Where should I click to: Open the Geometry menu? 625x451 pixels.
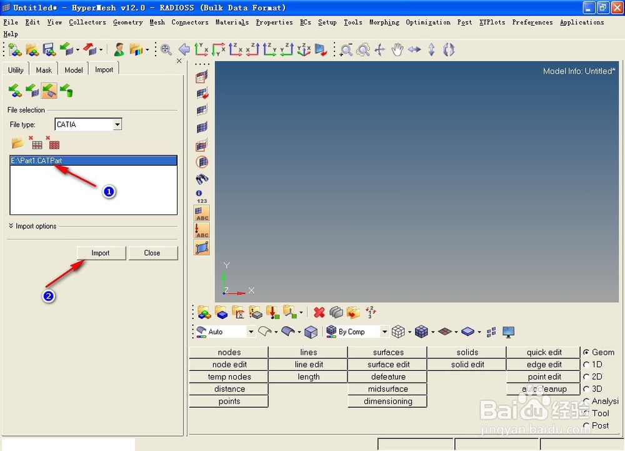coord(127,23)
